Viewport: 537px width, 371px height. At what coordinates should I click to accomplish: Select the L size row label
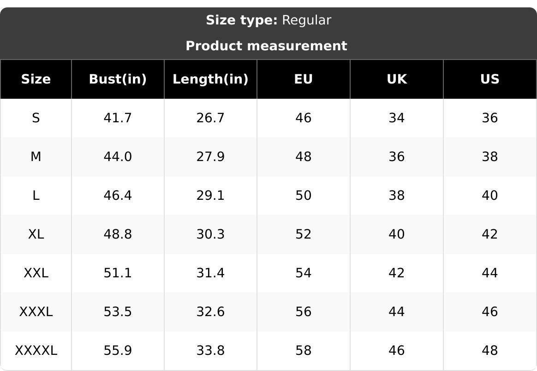36,195
